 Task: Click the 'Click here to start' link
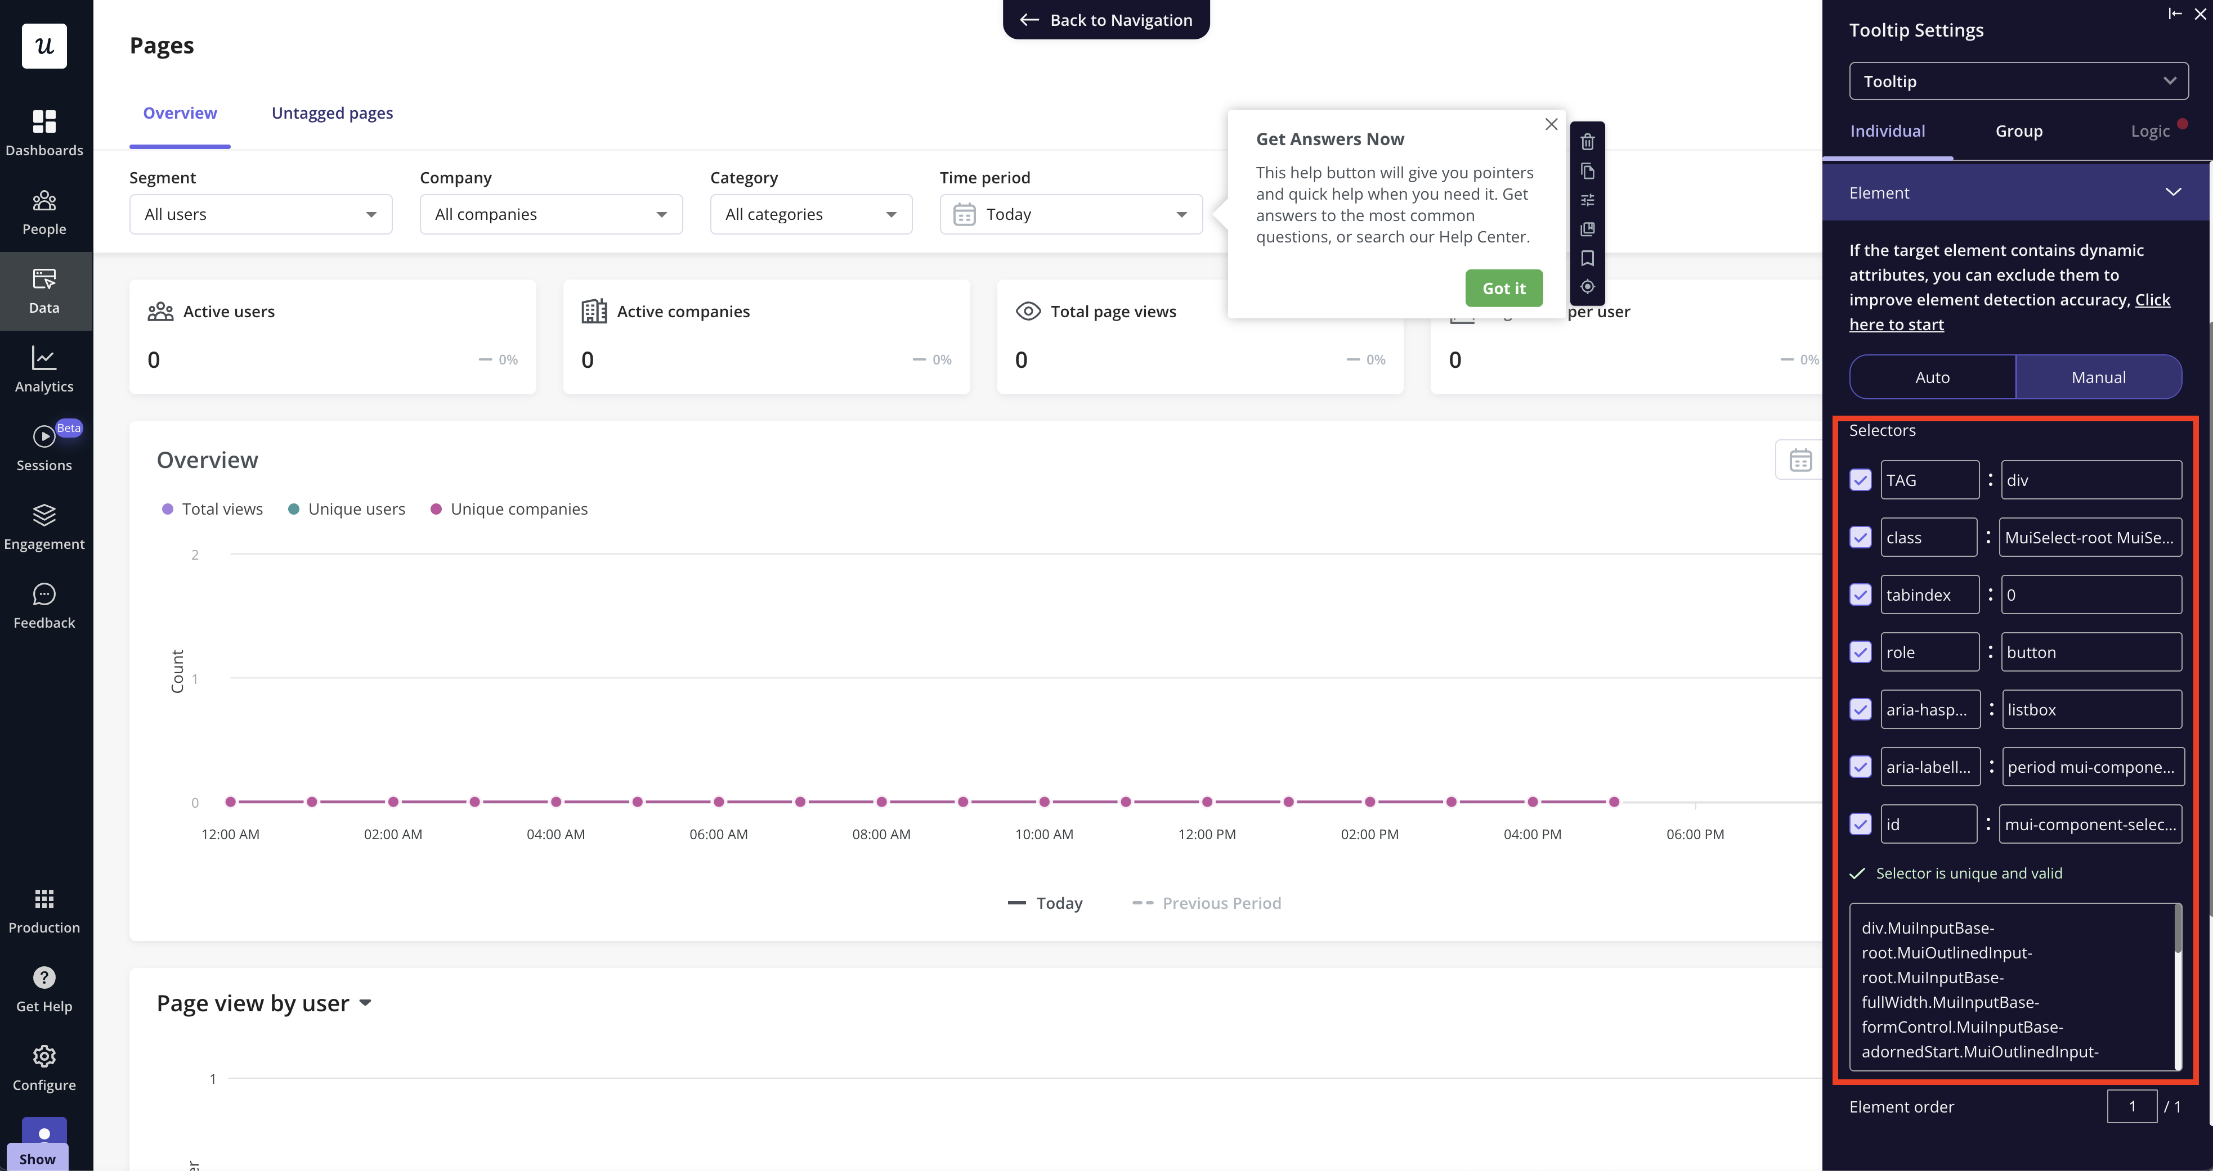(x=1896, y=325)
